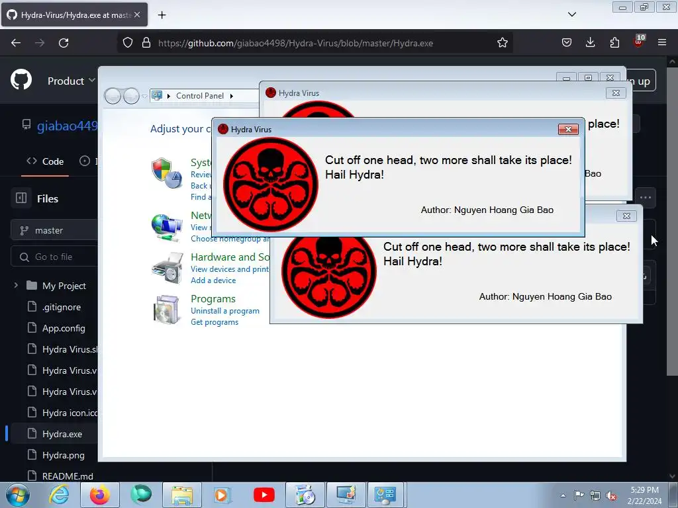Open App.config in file tree
This screenshot has width=678, height=508.
[64, 328]
